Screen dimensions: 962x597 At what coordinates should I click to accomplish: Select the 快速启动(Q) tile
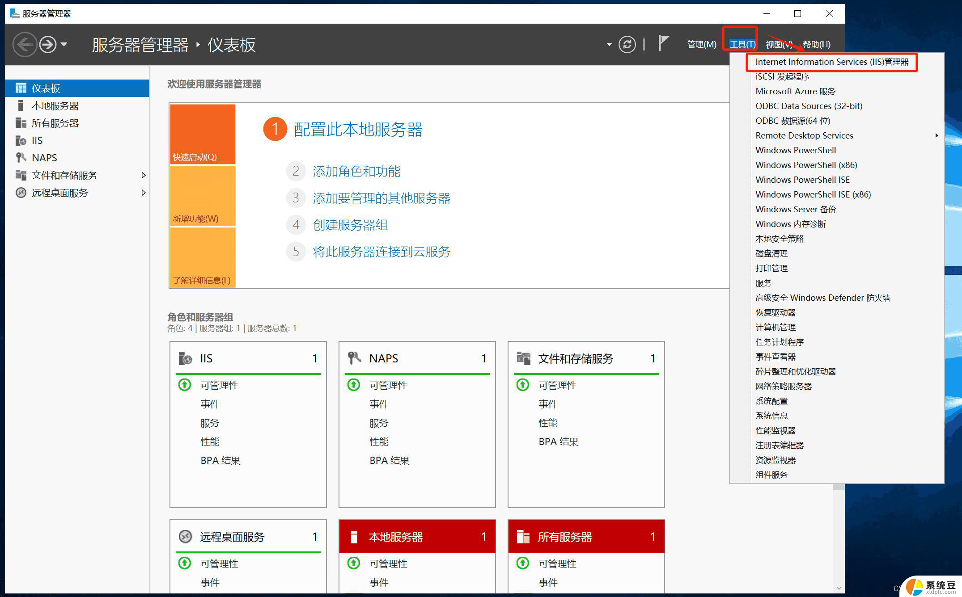point(203,134)
